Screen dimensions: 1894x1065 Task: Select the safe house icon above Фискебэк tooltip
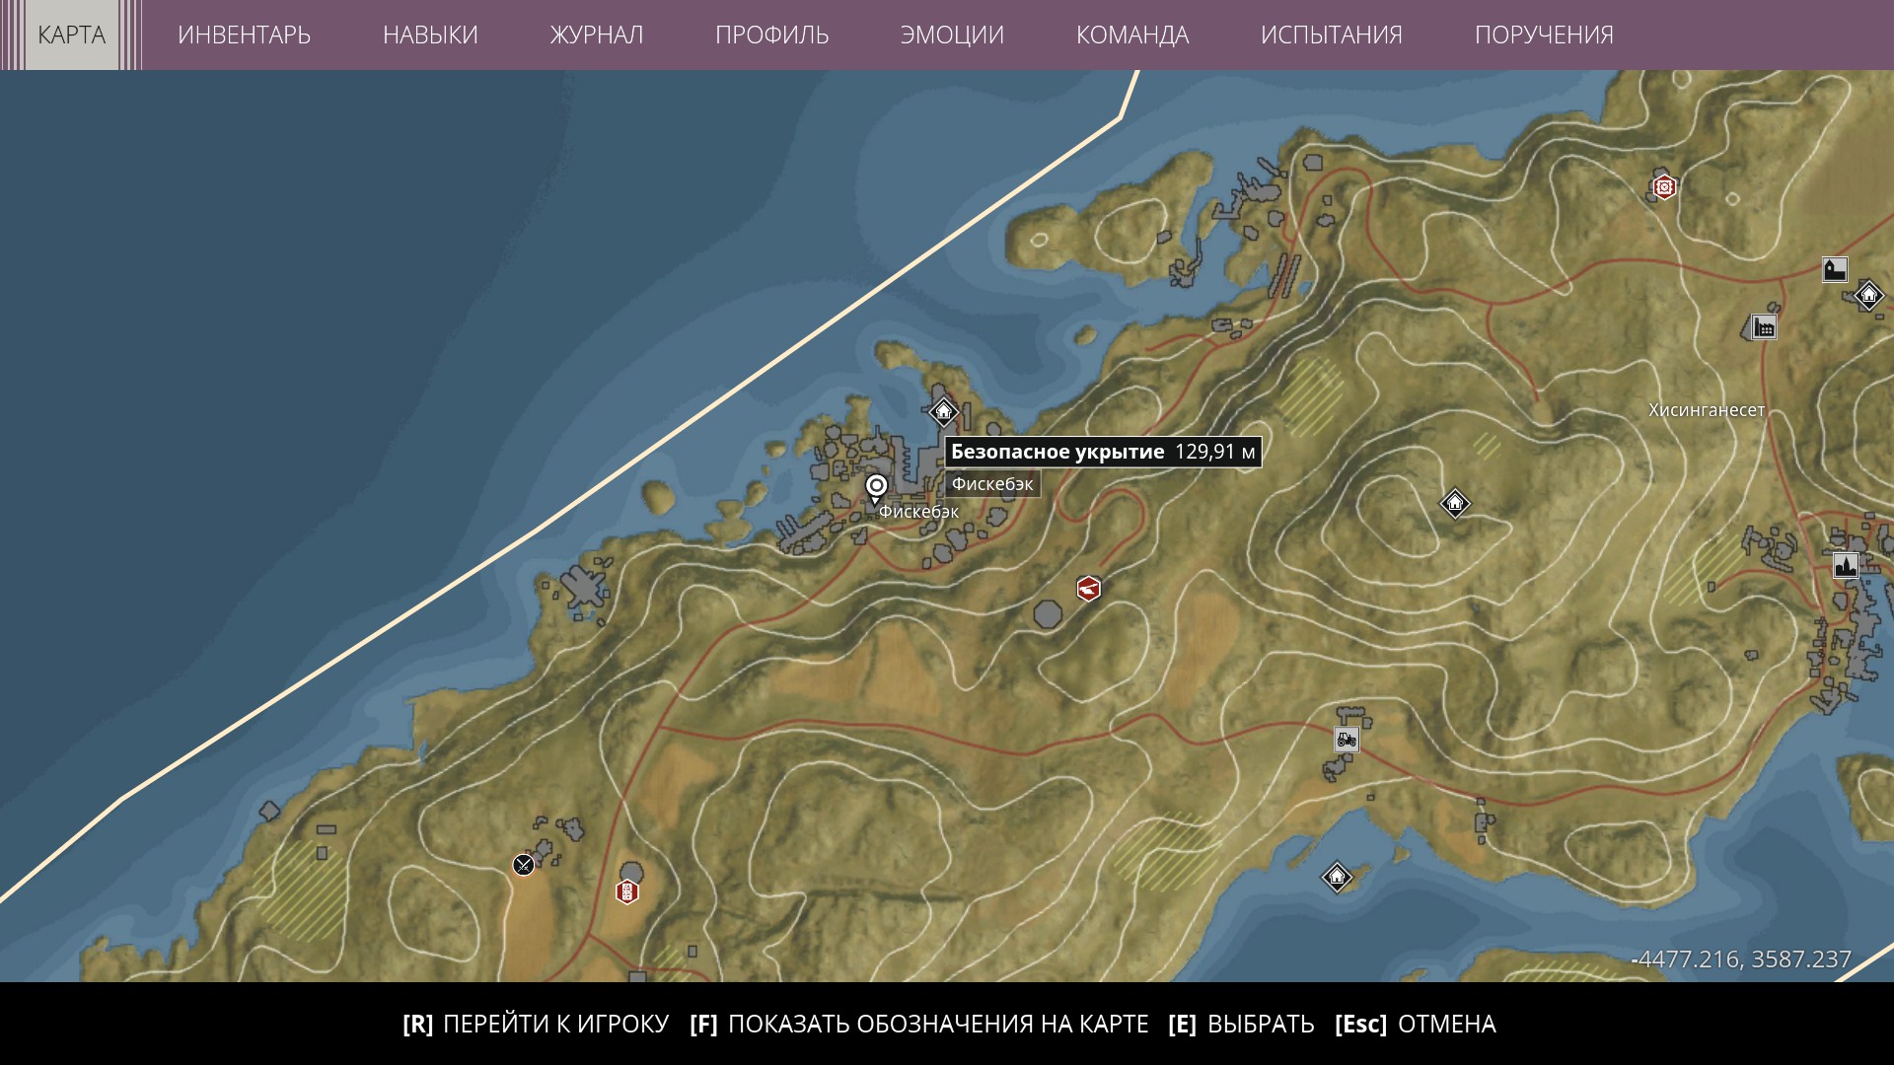point(944,411)
